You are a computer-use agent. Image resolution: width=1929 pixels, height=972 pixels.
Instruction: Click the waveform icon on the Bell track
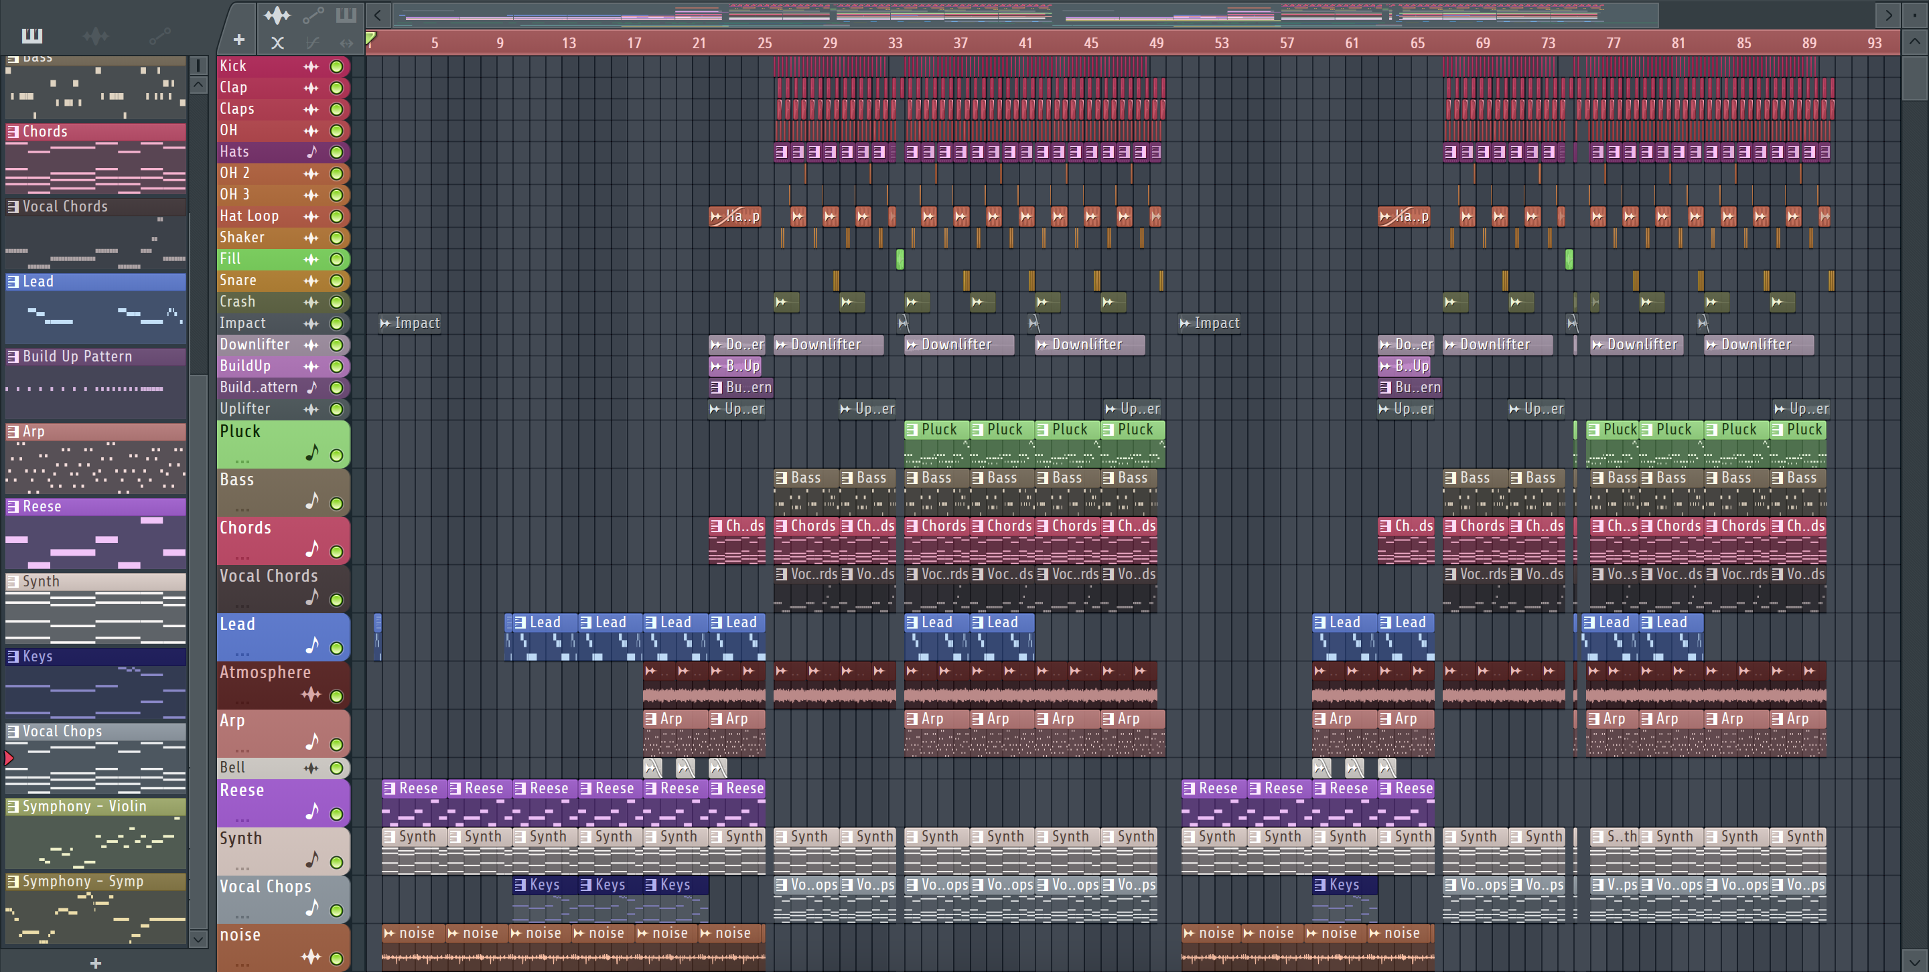(311, 768)
